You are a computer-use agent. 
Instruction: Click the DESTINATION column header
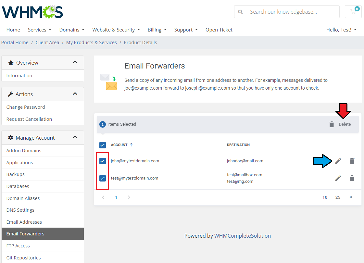click(x=238, y=145)
